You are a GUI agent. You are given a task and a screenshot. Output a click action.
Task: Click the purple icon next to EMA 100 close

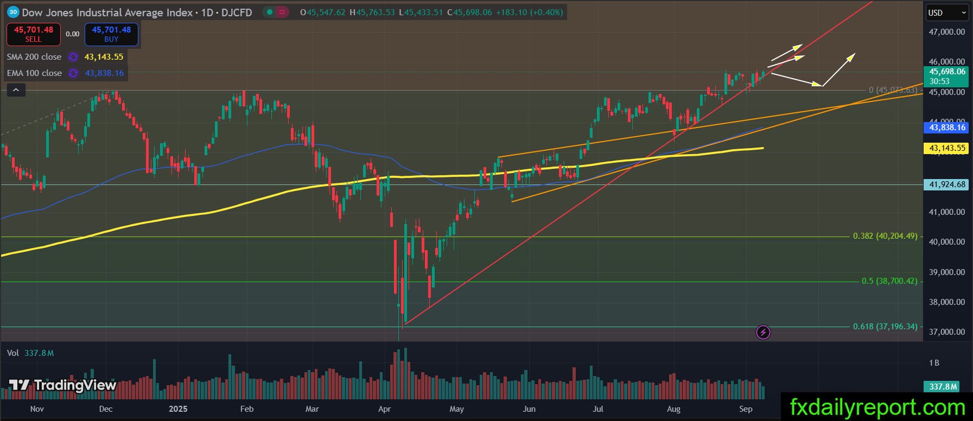[73, 73]
